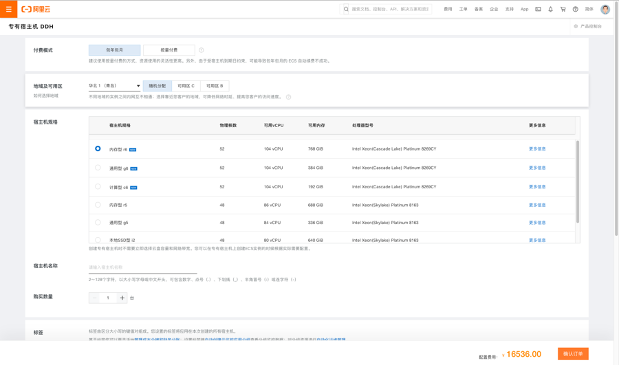Click the 84 vCPU cell
Image resolution: width=619 pixels, height=365 pixels.
click(x=272, y=223)
